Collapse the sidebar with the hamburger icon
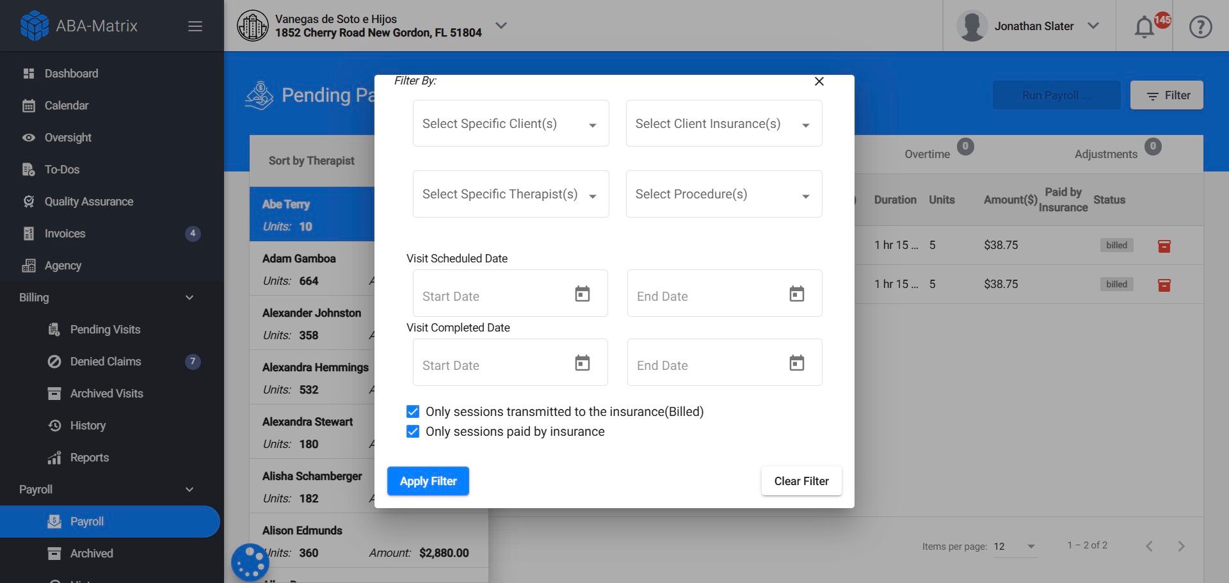1229x583 pixels. (x=195, y=26)
